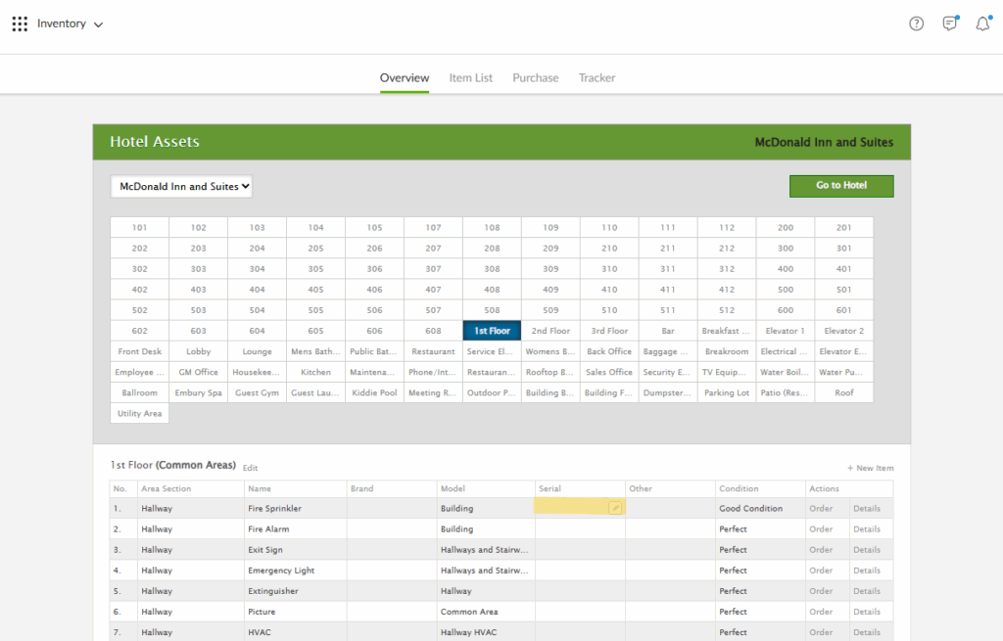
Task: Click the highlighted Serial field for Fire Sprinkler
Action: click(571, 508)
